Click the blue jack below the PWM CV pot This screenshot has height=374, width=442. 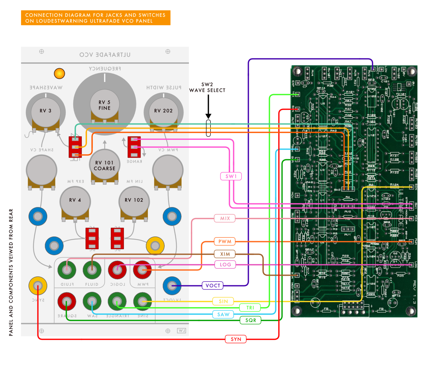172,216
